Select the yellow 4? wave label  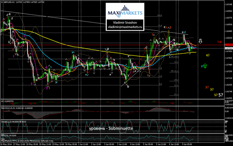coord(208,56)
